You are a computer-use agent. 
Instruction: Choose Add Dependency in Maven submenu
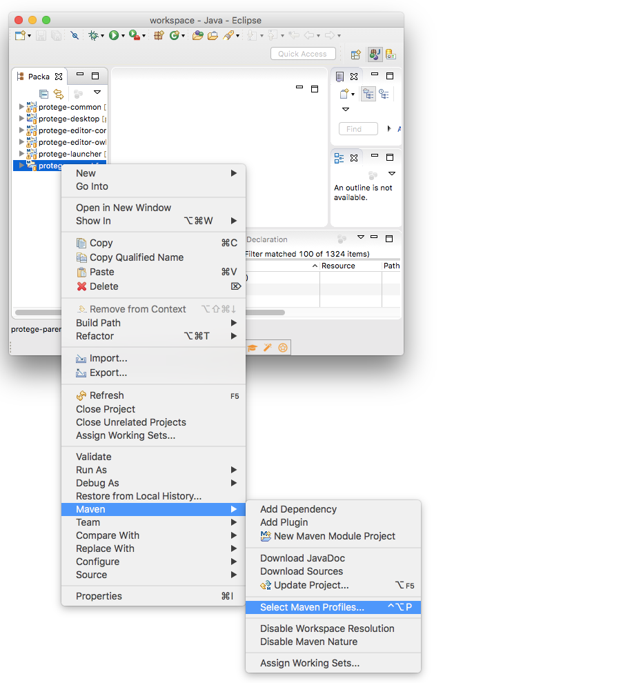pyautogui.click(x=333, y=509)
